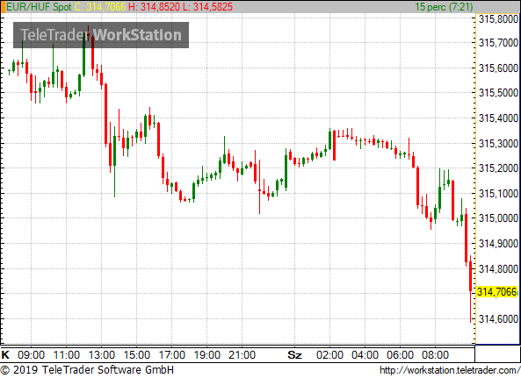Select the 315,8000 price axis label

(x=498, y=19)
